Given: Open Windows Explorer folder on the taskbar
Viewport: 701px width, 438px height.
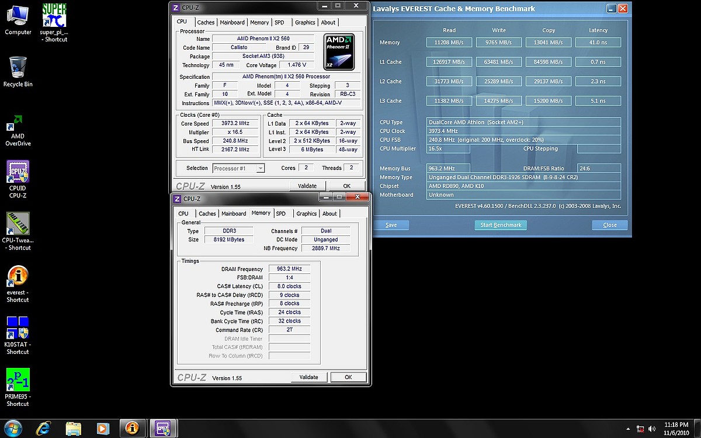Looking at the screenshot, I should tap(73, 428).
